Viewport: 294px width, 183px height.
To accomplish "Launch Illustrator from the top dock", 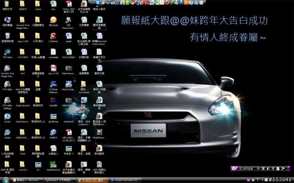I will coord(186,2).
